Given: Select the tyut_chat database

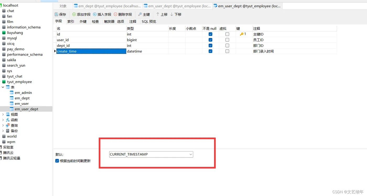Looking at the screenshot, I should click(15, 76).
